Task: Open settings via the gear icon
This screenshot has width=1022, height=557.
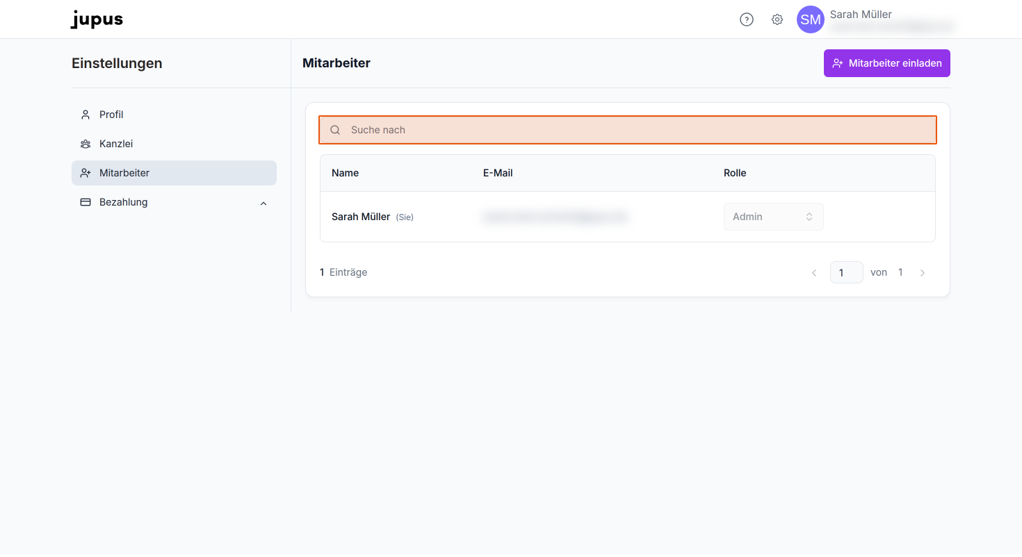Action: tap(777, 19)
